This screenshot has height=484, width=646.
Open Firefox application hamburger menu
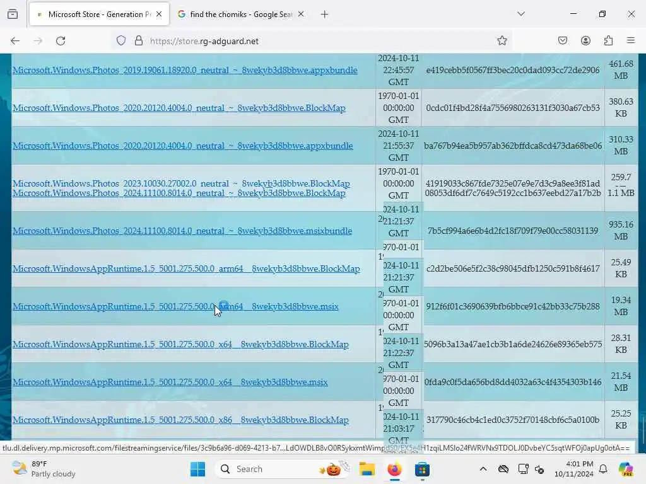(x=631, y=41)
